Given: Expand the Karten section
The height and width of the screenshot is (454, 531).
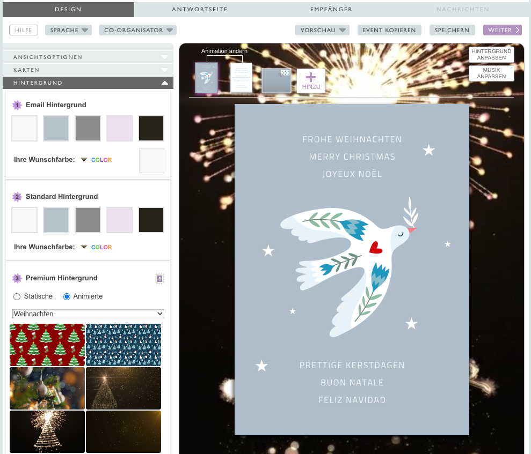Looking at the screenshot, I should 88,70.
